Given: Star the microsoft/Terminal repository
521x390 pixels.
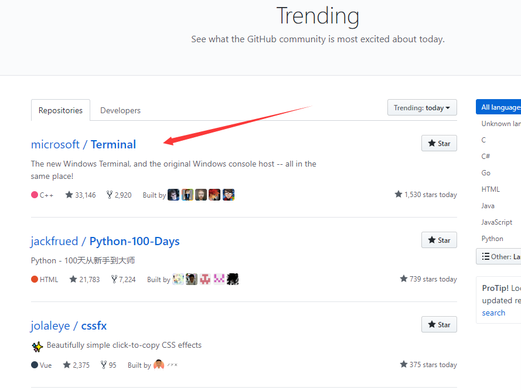Looking at the screenshot, I should (439, 143).
